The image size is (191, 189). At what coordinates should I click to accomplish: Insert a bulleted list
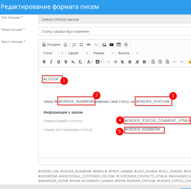81,45
